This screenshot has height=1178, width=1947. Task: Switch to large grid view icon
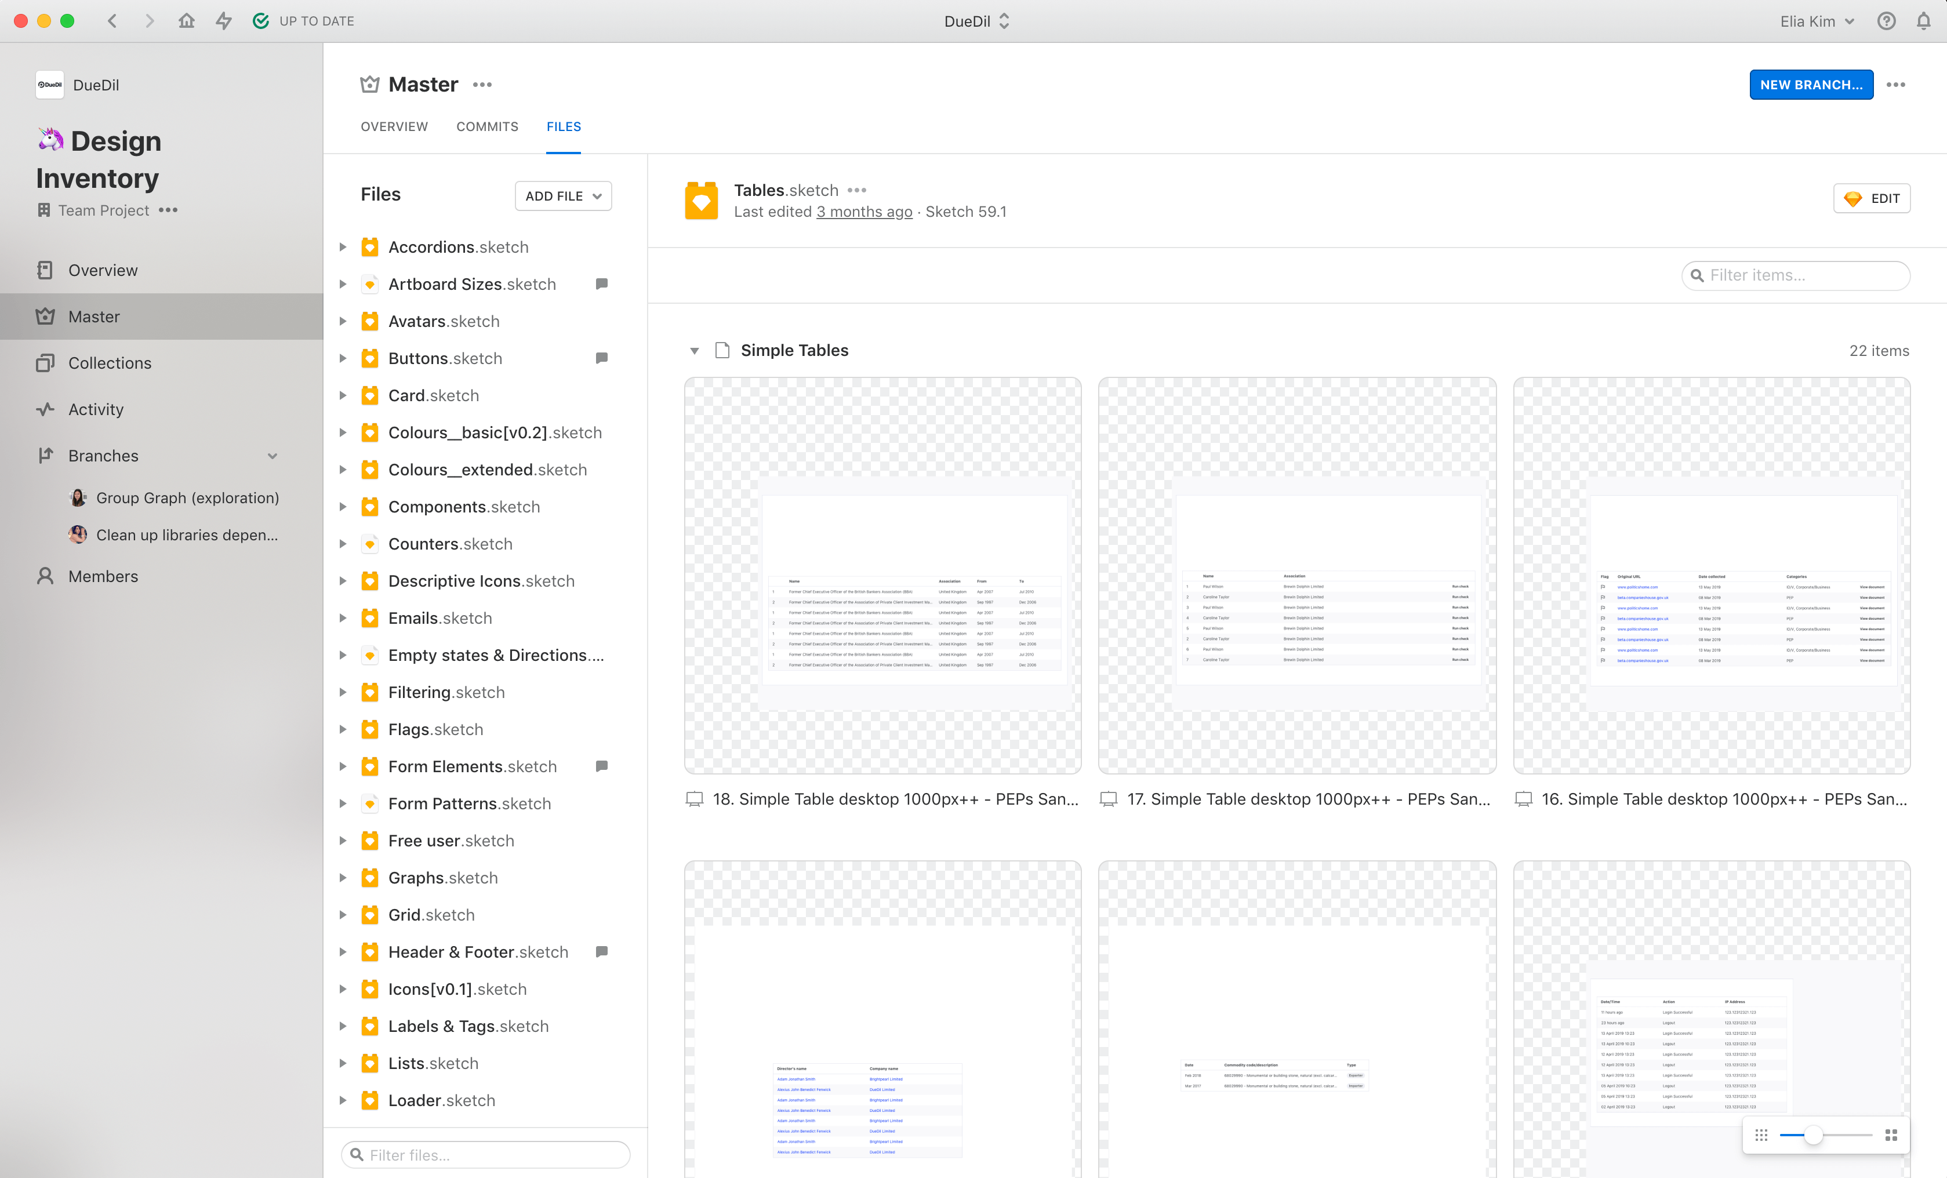click(1891, 1135)
